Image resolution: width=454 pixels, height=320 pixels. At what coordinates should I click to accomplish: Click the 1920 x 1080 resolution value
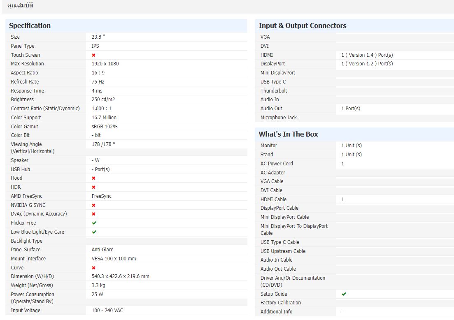tap(105, 64)
